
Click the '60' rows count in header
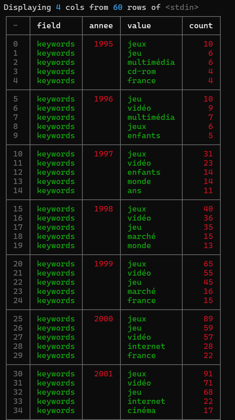click(x=117, y=7)
